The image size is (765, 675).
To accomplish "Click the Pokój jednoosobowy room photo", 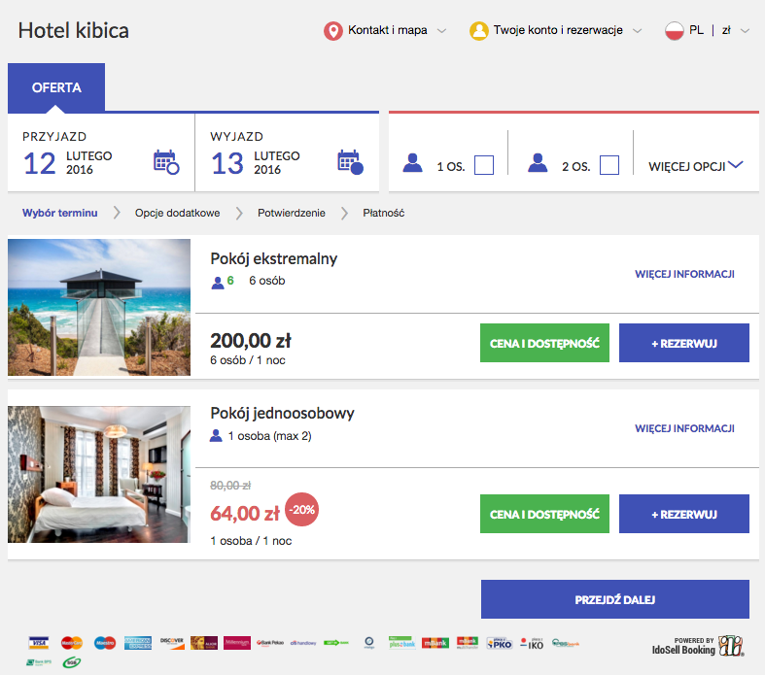I will tap(99, 474).
